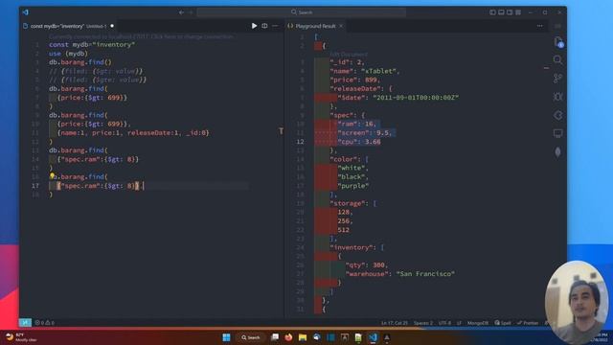Click the Prettier status bar item

pyautogui.click(x=528, y=323)
